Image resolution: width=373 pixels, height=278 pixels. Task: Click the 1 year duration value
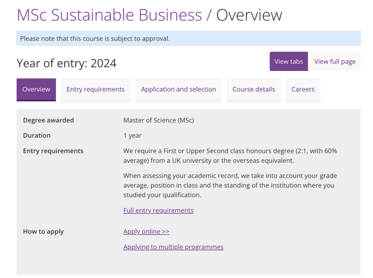pos(132,135)
